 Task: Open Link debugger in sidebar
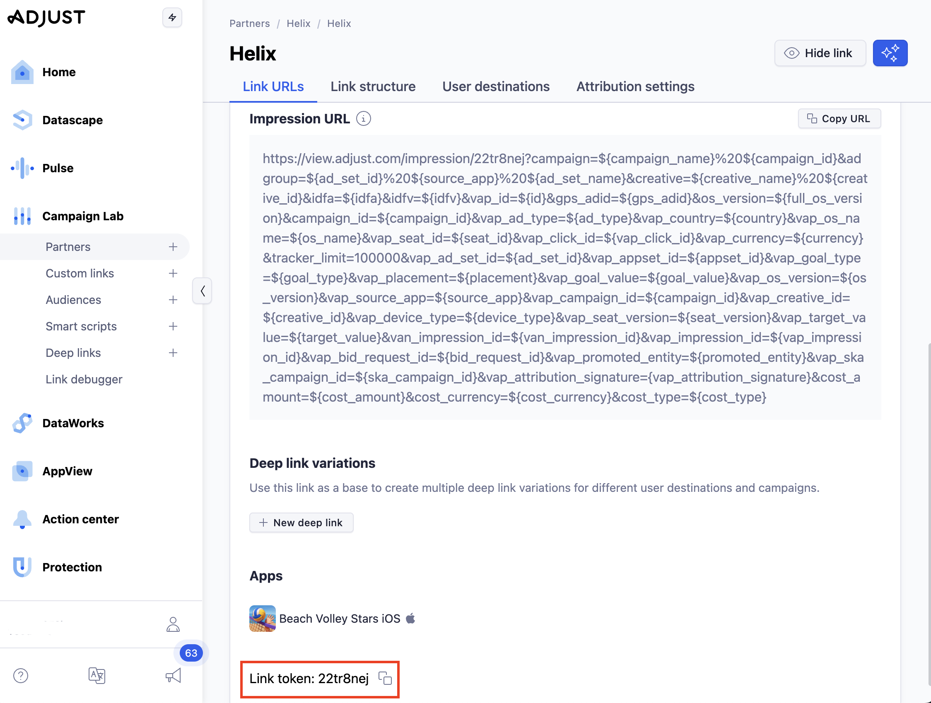pos(84,379)
